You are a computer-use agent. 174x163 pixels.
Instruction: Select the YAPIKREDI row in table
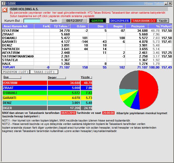(x=87, y=49)
